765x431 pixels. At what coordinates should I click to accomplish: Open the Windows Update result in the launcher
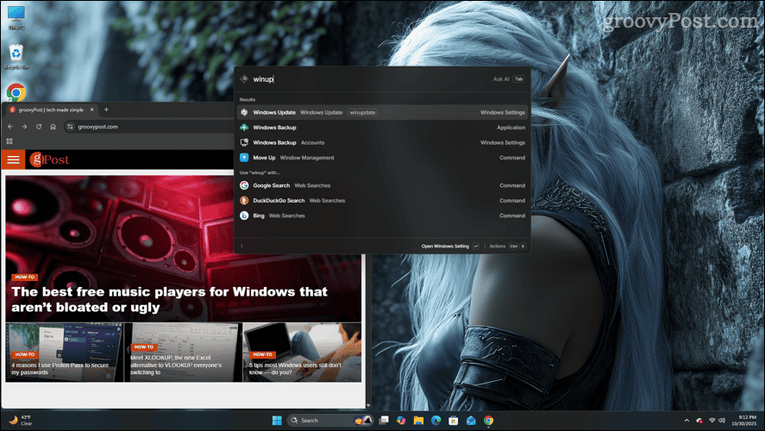coord(383,112)
